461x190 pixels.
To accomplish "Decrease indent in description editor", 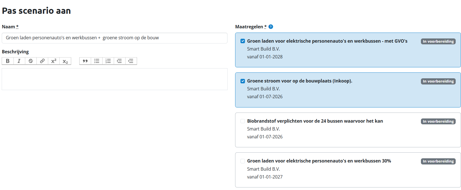I will [119, 61].
